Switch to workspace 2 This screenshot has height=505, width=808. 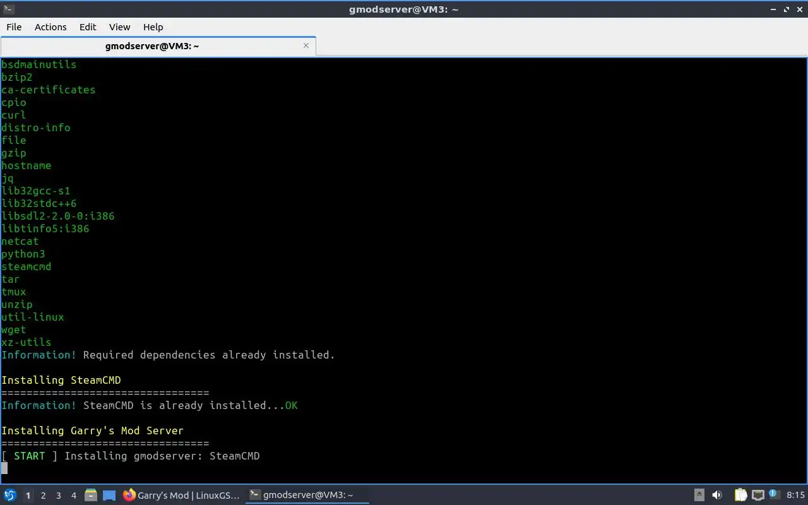[43, 496]
